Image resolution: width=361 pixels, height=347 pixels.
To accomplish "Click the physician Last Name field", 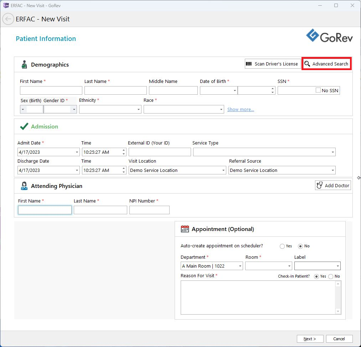I will (x=100, y=210).
